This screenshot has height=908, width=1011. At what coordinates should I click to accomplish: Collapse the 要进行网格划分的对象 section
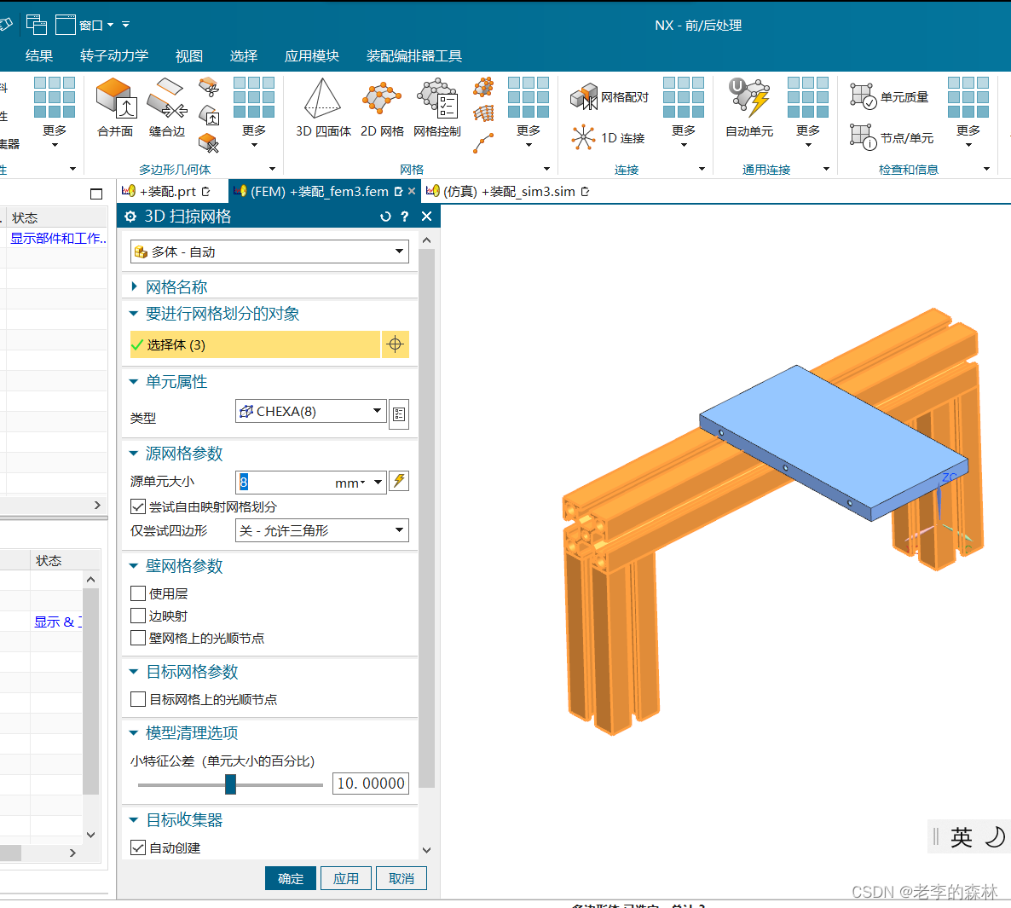134,314
